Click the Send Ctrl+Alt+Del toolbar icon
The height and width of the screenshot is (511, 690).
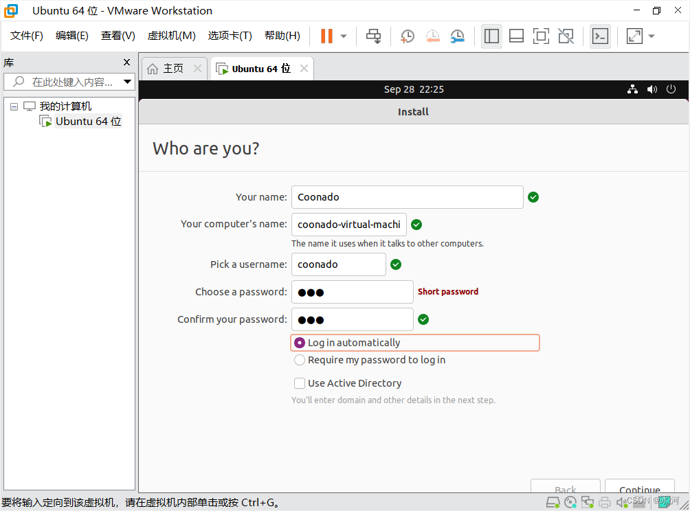click(x=374, y=36)
